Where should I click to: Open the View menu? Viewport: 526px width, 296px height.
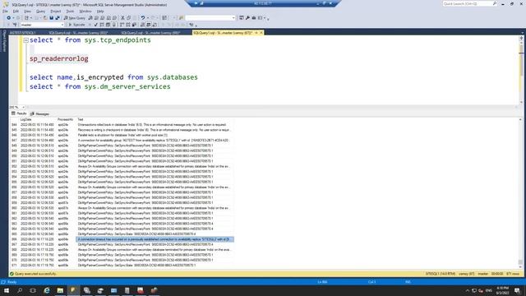[x=27, y=11]
